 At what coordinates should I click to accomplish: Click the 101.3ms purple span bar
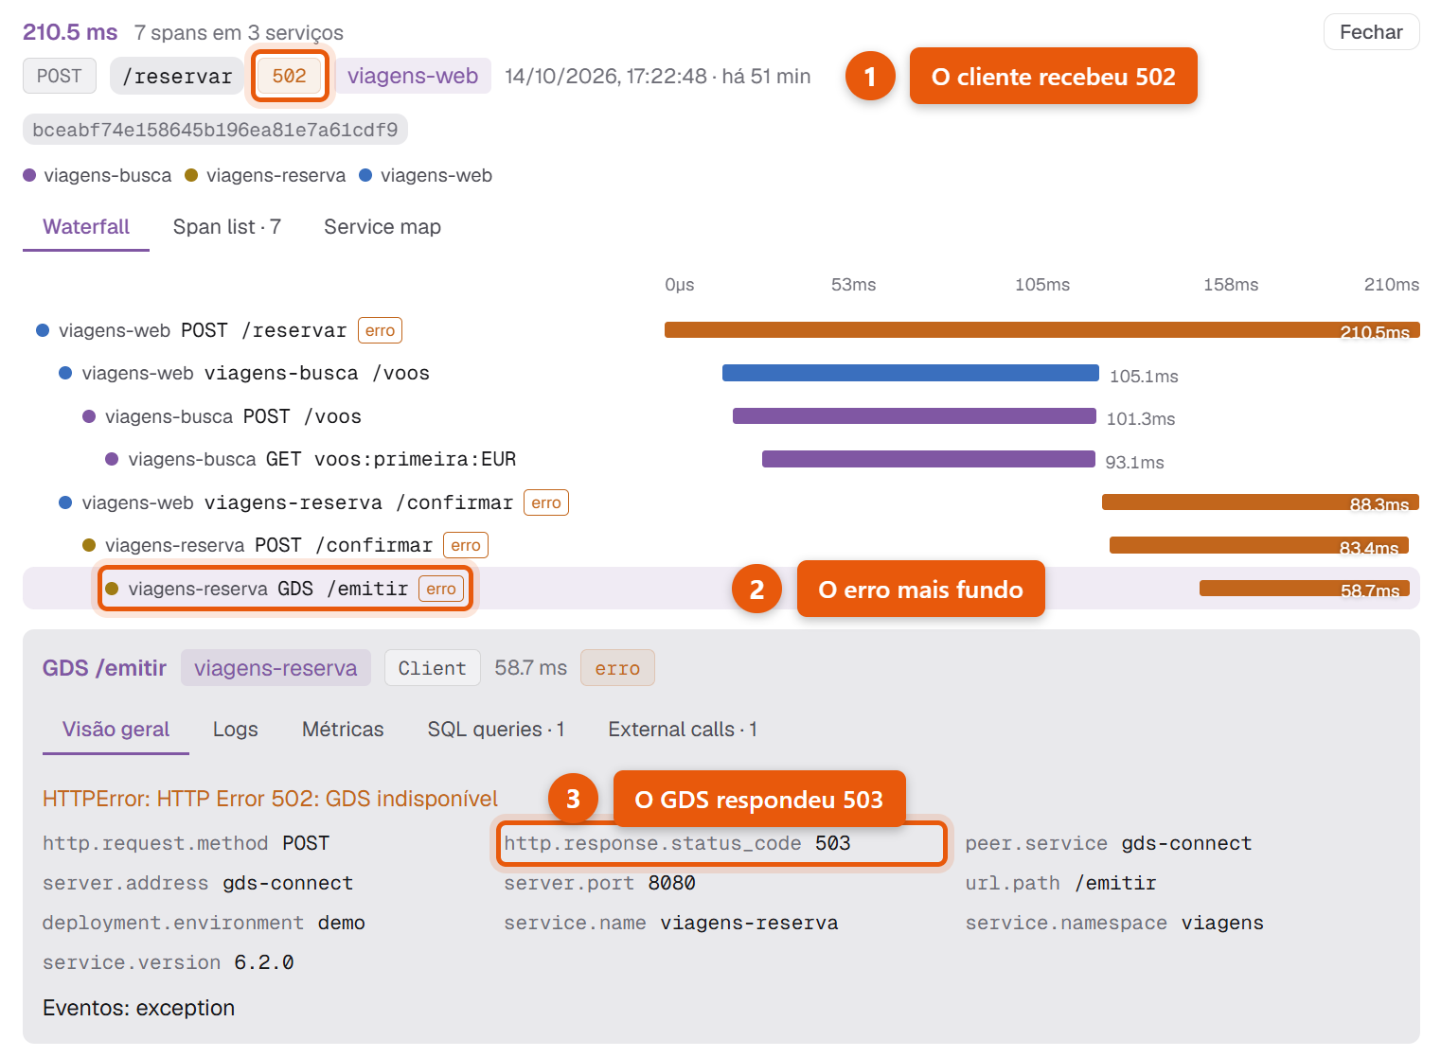915,415
